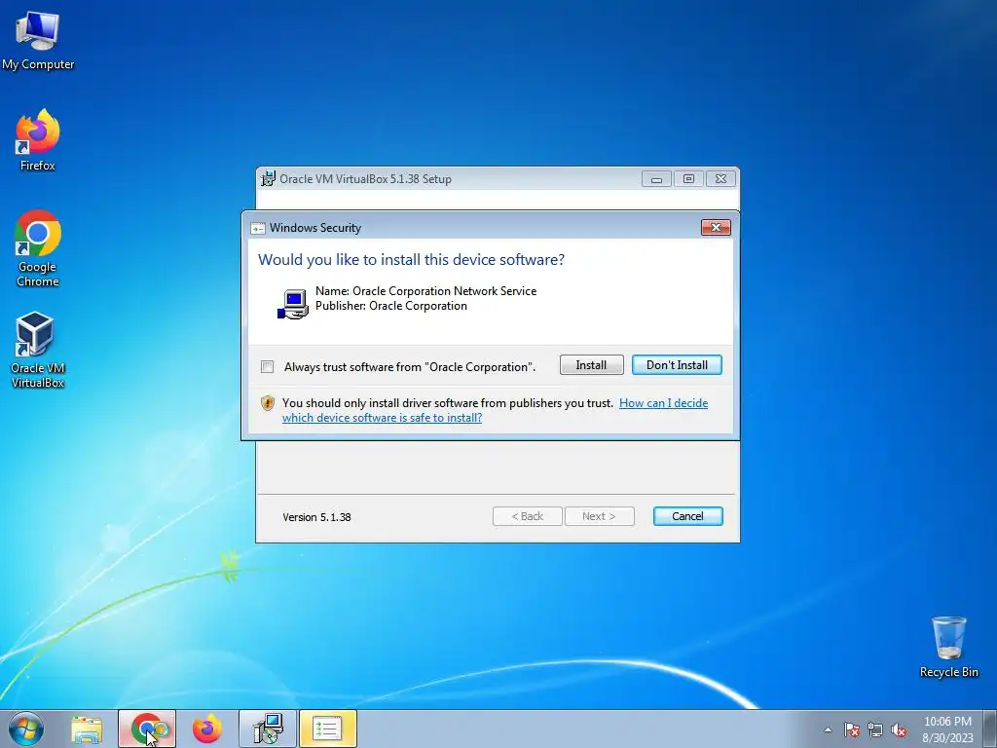Open Windows Explorer from the taskbar
The height and width of the screenshot is (748, 997).
click(x=87, y=729)
